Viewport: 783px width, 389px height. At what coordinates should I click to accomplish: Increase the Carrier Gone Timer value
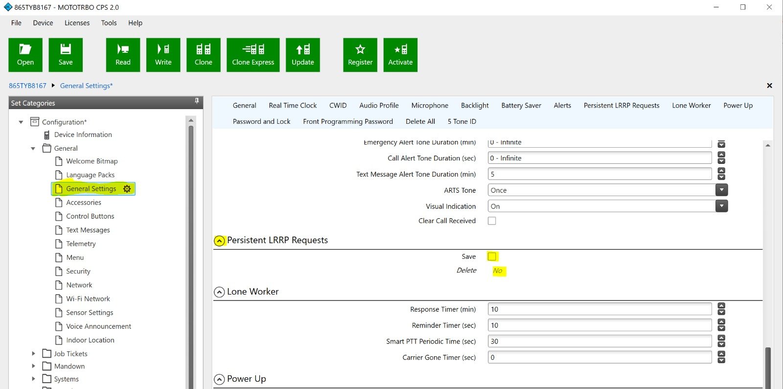click(x=721, y=354)
